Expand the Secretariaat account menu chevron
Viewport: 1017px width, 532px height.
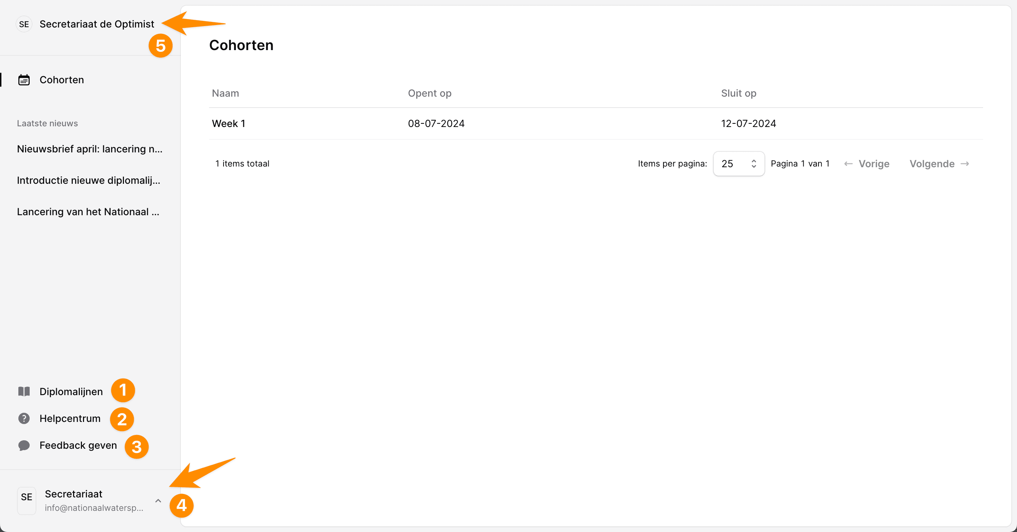[158, 501]
